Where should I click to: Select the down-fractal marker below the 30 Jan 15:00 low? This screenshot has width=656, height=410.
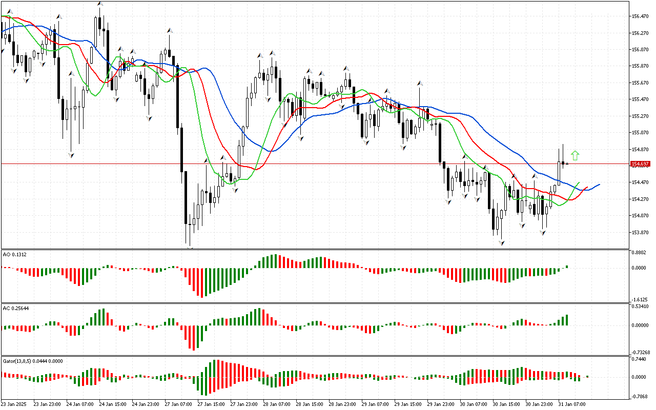(502, 242)
